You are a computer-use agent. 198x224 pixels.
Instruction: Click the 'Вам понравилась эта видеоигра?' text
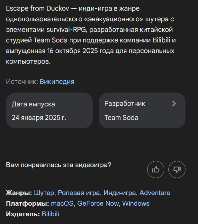point(59,165)
